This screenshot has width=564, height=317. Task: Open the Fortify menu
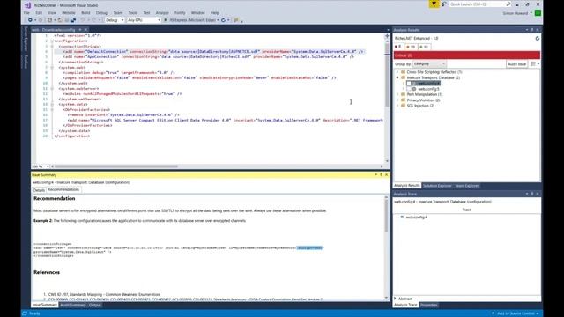(x=180, y=12)
